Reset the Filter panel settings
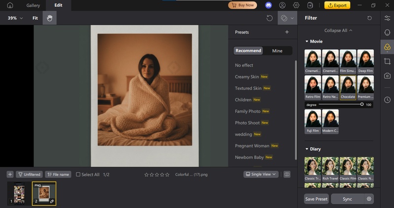 (x=370, y=18)
